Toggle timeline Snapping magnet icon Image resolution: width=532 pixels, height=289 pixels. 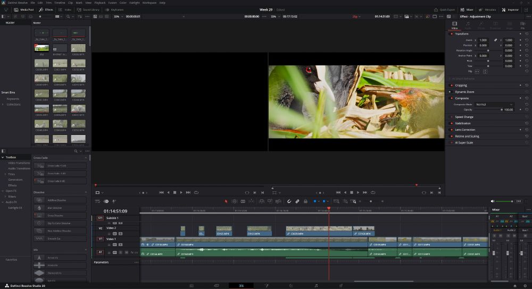(x=289, y=201)
